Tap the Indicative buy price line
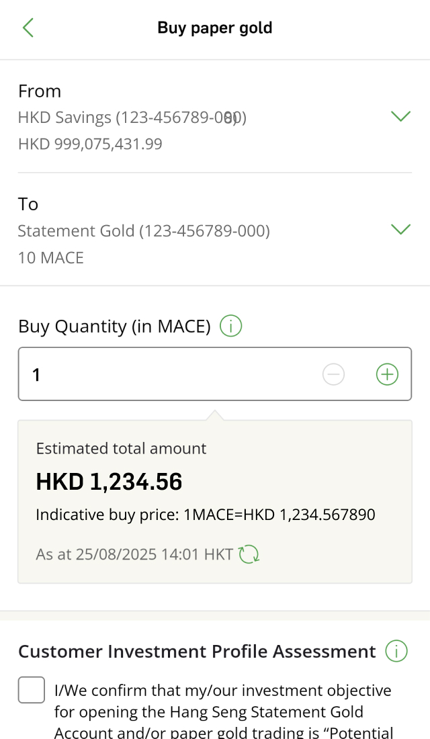The image size is (430, 739). [205, 515]
